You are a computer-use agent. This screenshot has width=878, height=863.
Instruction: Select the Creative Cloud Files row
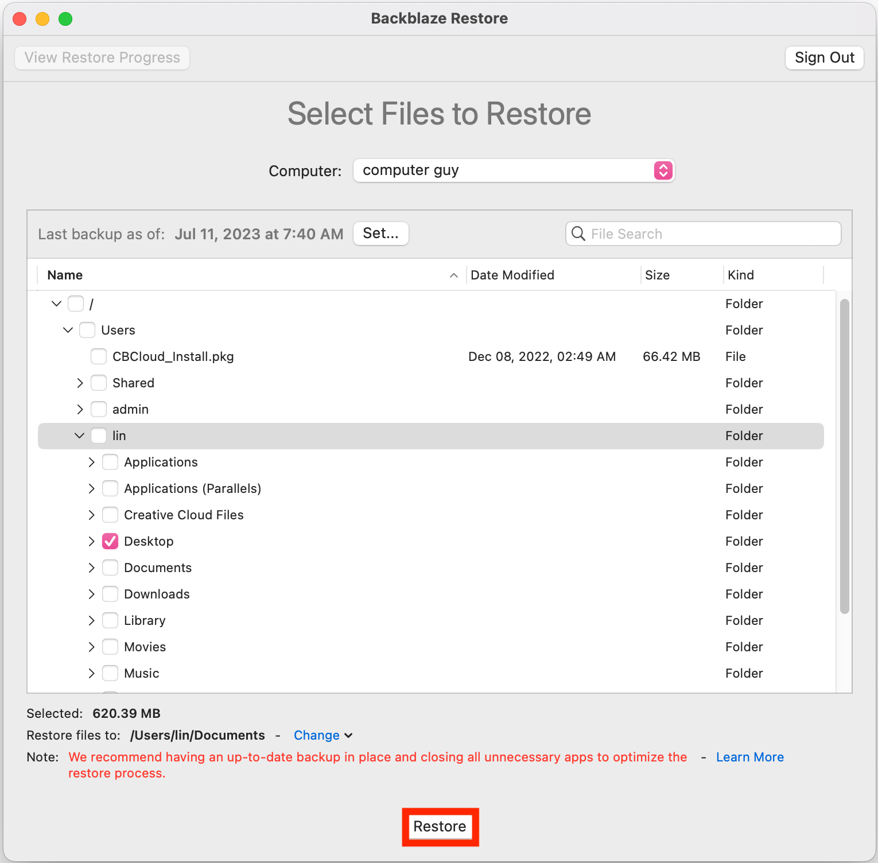click(431, 515)
